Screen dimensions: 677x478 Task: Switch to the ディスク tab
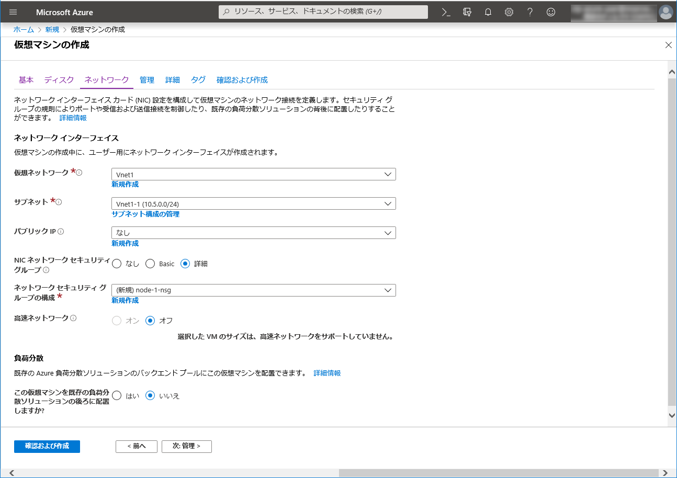(59, 80)
